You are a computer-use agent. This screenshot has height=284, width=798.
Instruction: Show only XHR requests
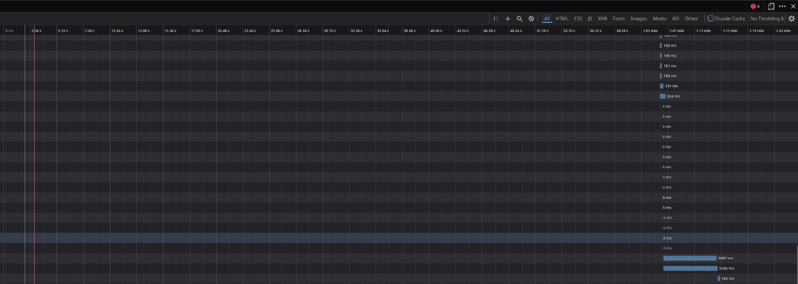[602, 19]
